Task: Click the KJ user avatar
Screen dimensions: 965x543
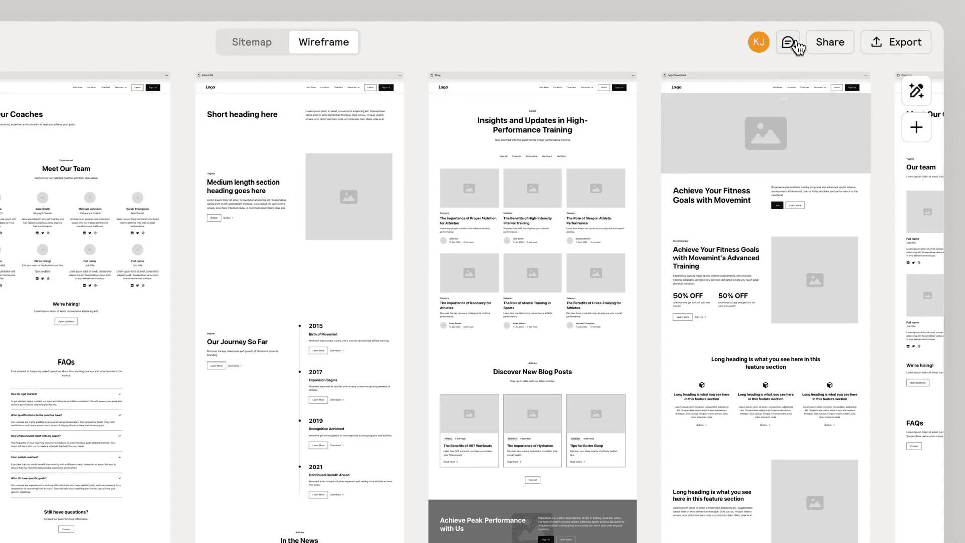Action: [x=759, y=42]
